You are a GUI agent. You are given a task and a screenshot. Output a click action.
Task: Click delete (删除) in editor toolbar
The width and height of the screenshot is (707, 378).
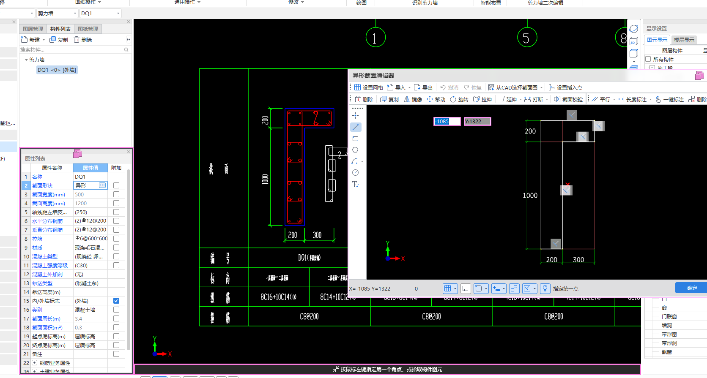coord(364,99)
